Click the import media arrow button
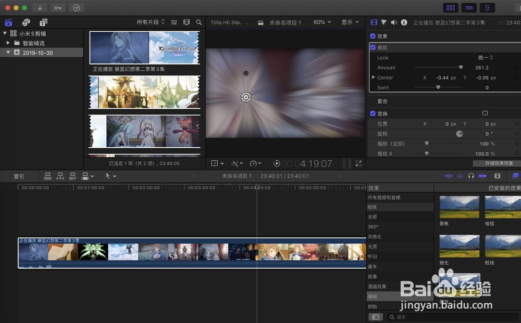The image size is (521, 323). [x=40, y=8]
